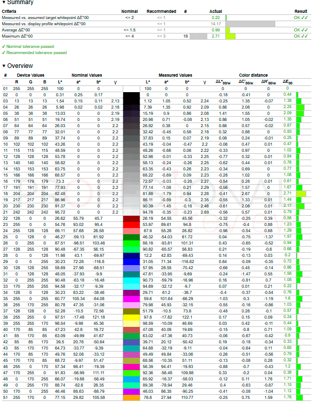The image size is (316, 402).
Task: Click nominal b* value 121.18 in row 38
Action: point(98,317)
